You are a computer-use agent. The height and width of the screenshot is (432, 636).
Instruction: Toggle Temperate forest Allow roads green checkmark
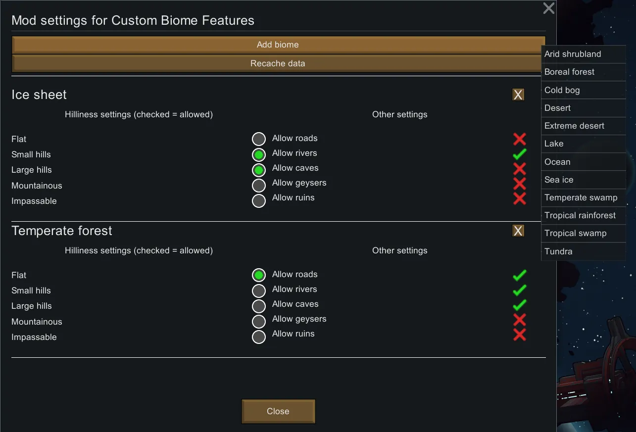click(519, 275)
